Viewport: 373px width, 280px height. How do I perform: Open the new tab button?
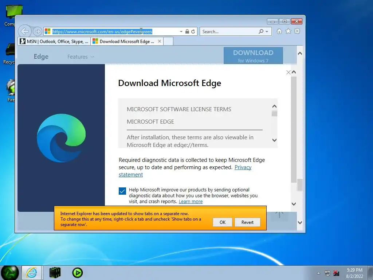pyautogui.click(x=168, y=41)
